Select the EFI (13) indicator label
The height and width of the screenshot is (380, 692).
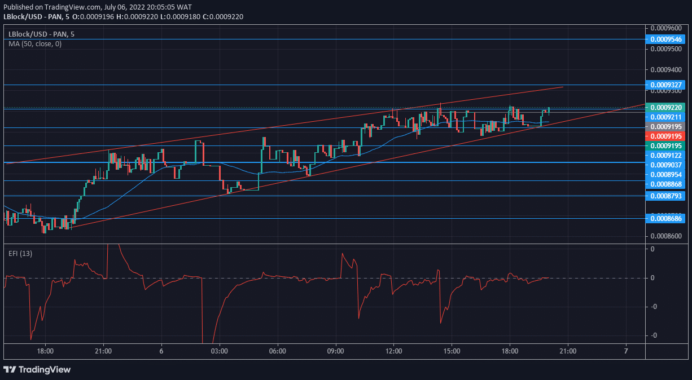coord(20,254)
